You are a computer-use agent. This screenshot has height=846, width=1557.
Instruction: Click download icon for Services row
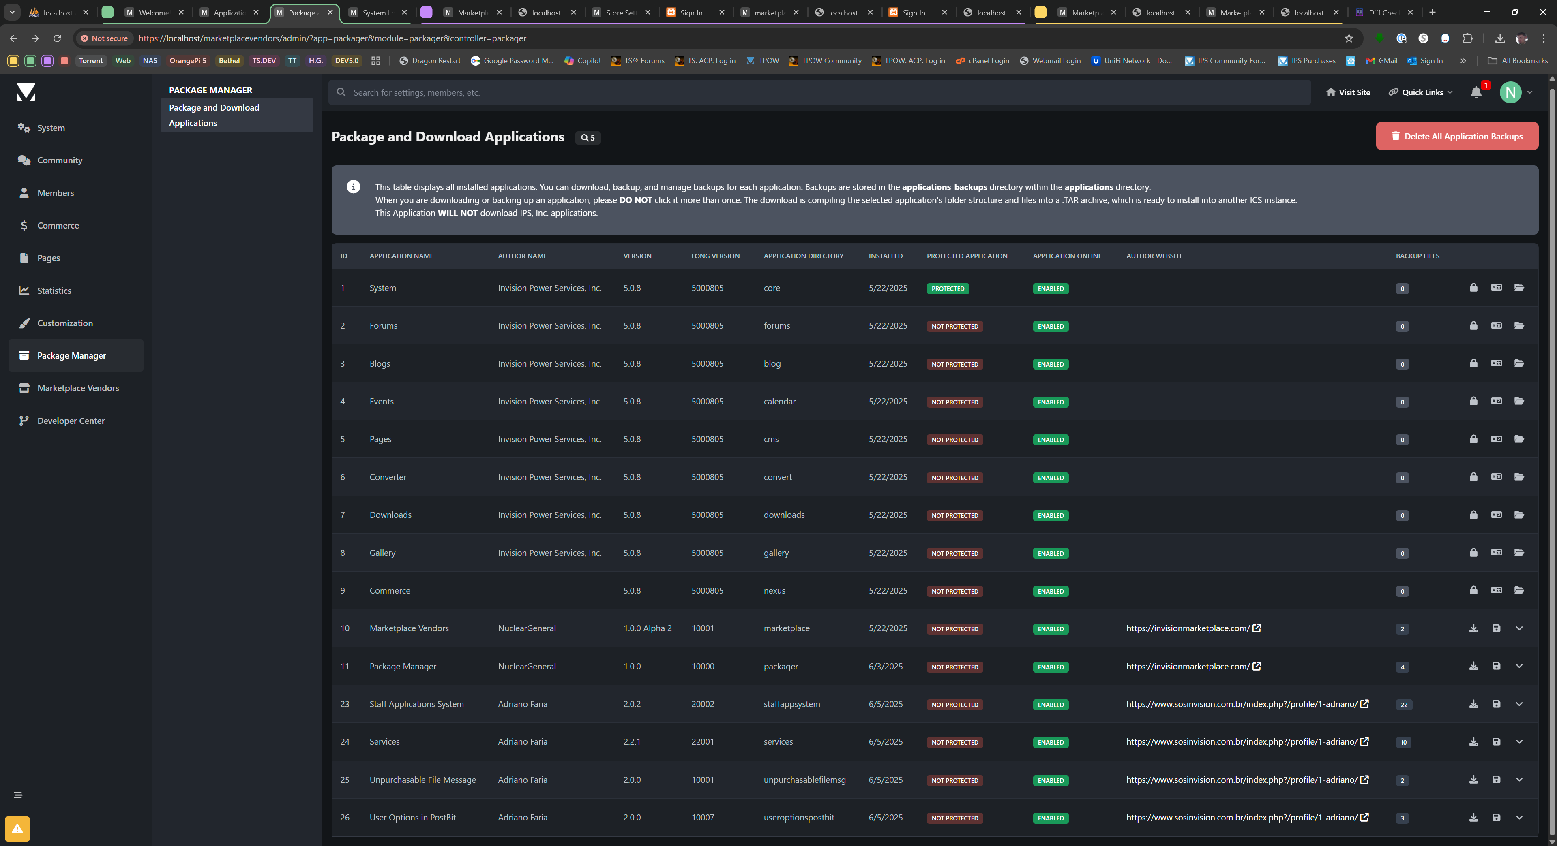[x=1473, y=741]
